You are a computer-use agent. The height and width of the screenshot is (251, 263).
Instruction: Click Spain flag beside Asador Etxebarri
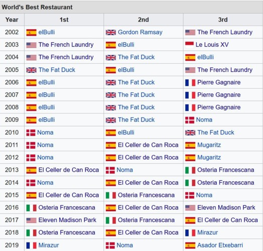coord(190,245)
